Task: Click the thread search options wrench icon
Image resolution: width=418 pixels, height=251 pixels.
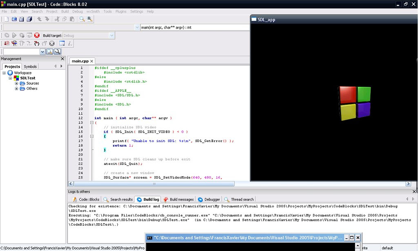Action: pyautogui.click(x=58, y=52)
